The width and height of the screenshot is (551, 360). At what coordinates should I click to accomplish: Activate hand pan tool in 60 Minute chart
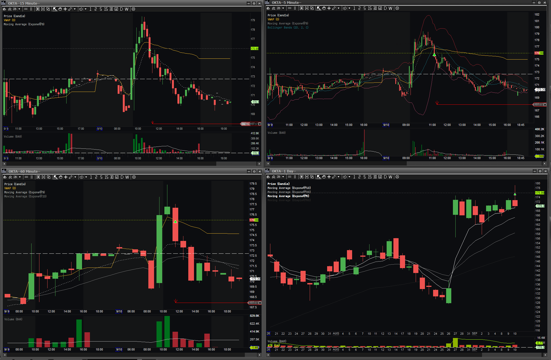[61, 177]
